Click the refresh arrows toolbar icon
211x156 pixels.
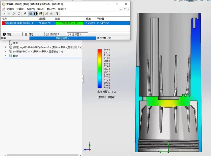[19, 14]
